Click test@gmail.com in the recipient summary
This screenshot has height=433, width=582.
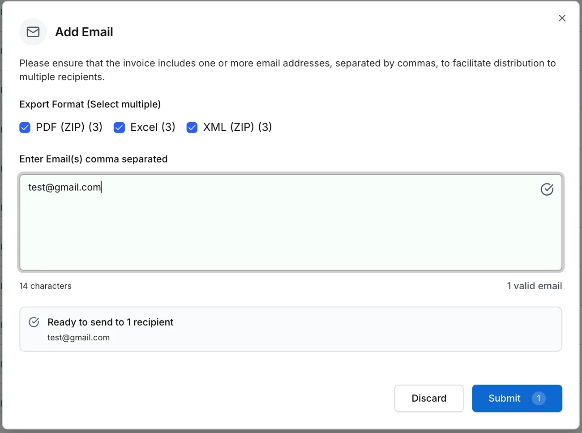click(x=78, y=338)
